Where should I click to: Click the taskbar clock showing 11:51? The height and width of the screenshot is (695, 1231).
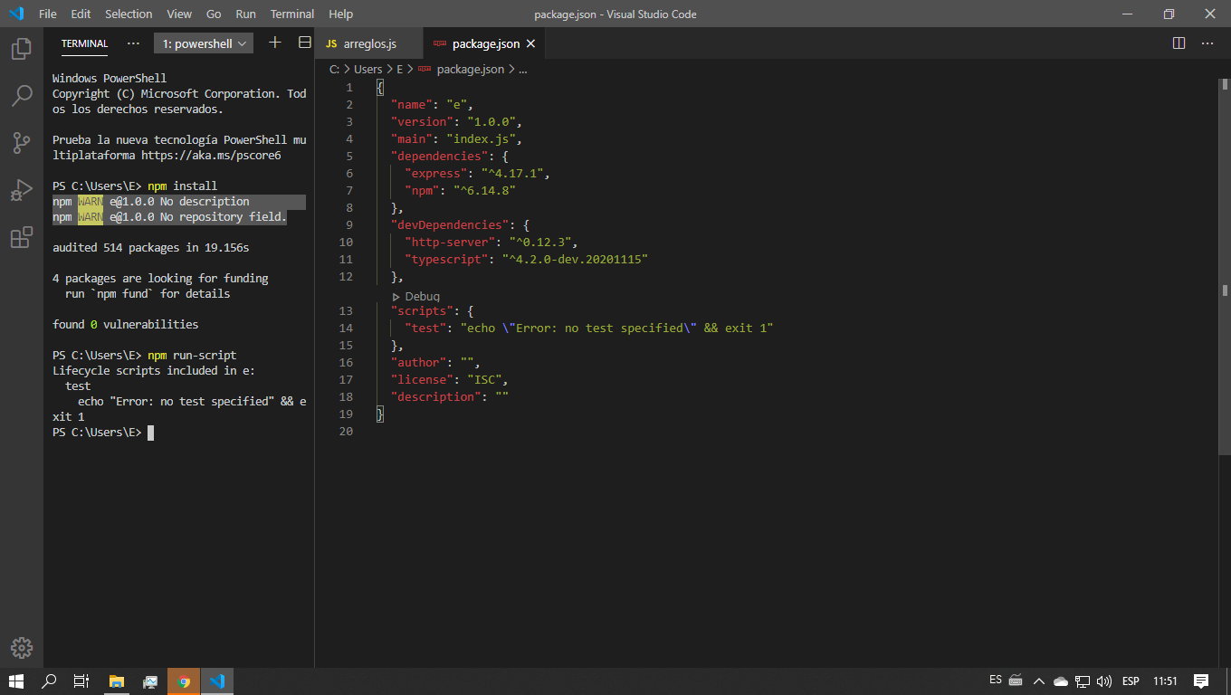(1166, 681)
